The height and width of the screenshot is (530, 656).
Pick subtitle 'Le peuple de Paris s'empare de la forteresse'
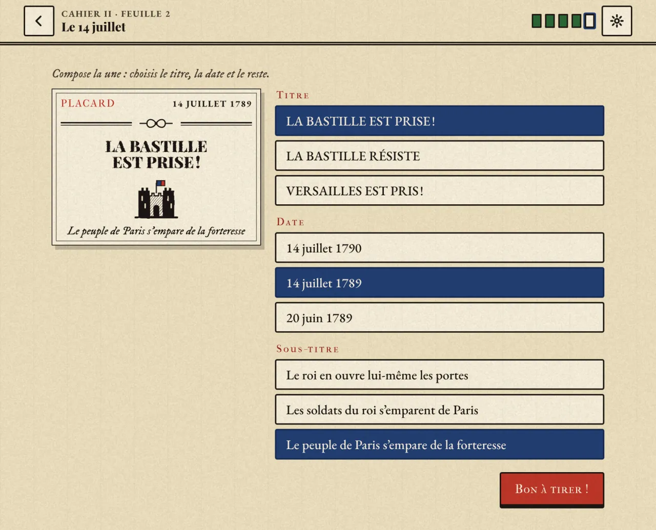439,444
